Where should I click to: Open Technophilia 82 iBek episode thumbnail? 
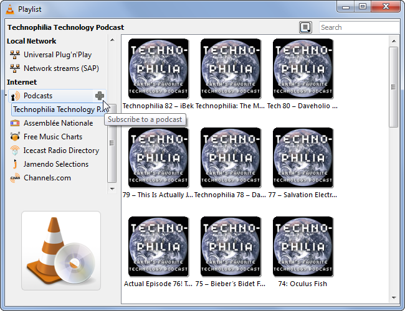(158, 68)
